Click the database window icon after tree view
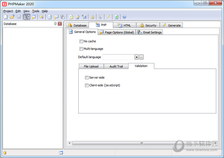The height and width of the screenshot is (158, 224). (x=34, y=17)
